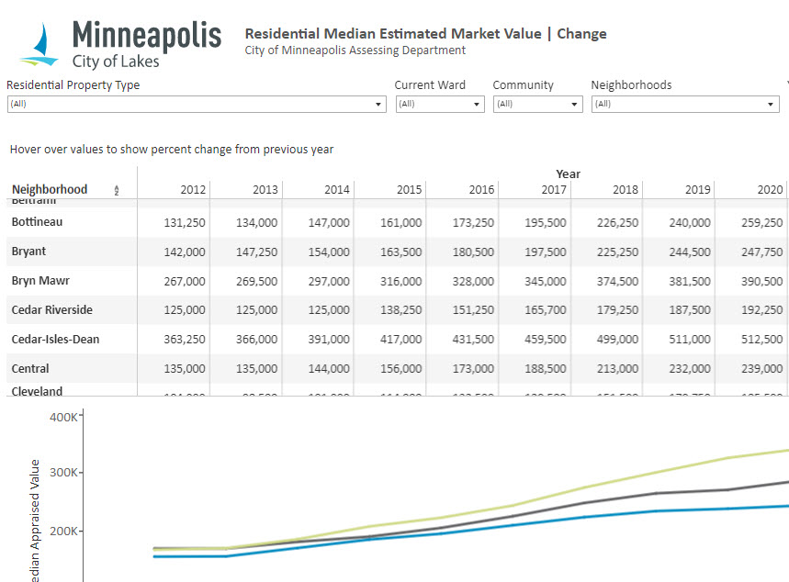Open the Current Ward dropdown
Screen dimensions: 789x582
click(440, 104)
